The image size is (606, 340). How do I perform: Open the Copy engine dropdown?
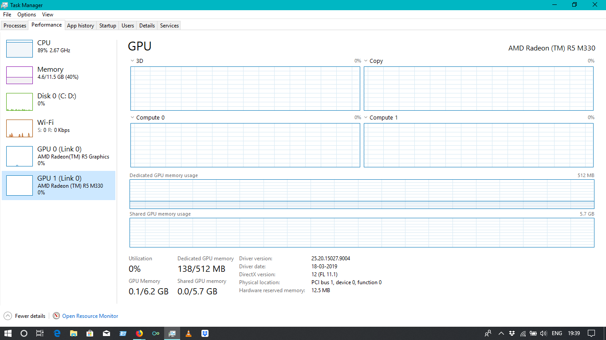(366, 61)
